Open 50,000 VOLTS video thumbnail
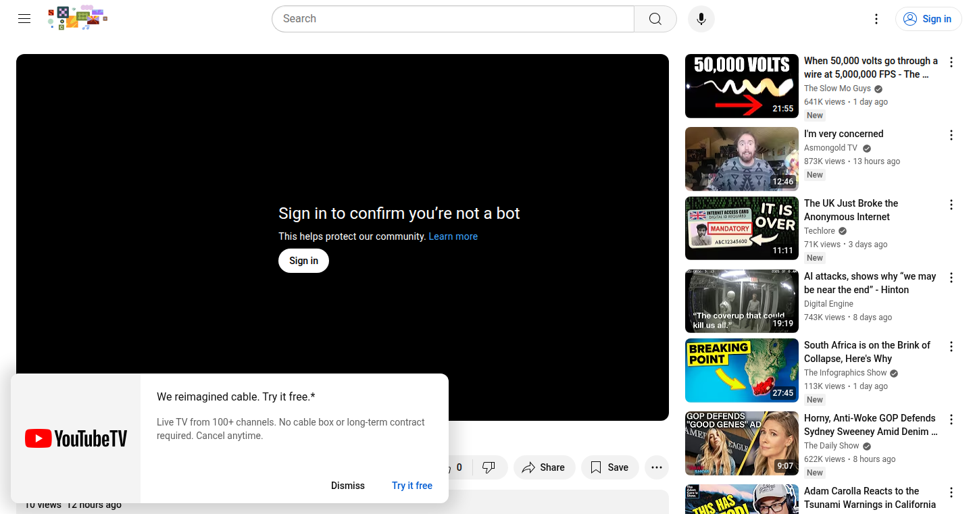 (742, 86)
